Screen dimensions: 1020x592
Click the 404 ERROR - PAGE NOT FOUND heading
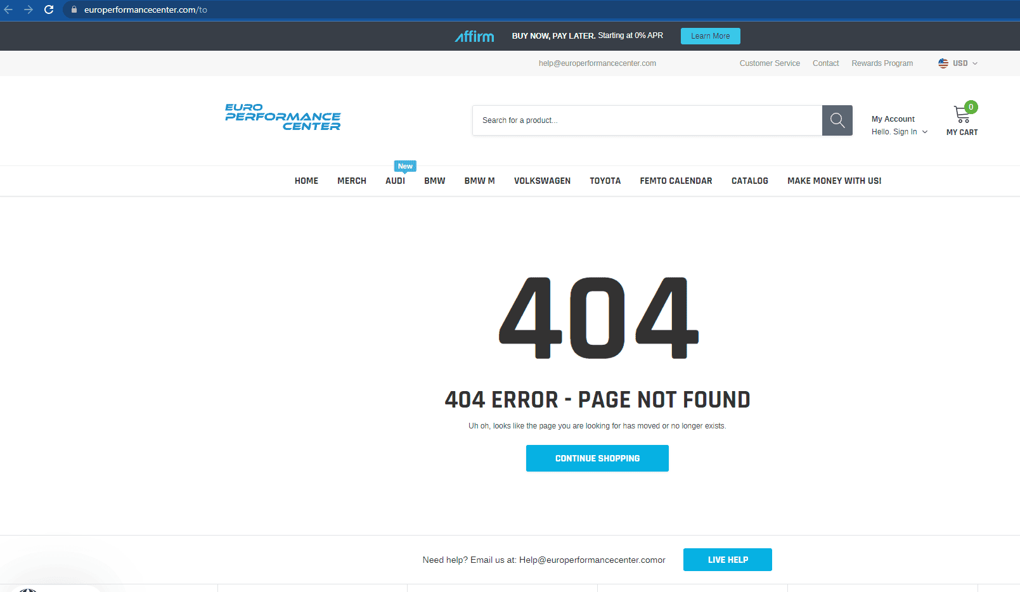[597, 400]
